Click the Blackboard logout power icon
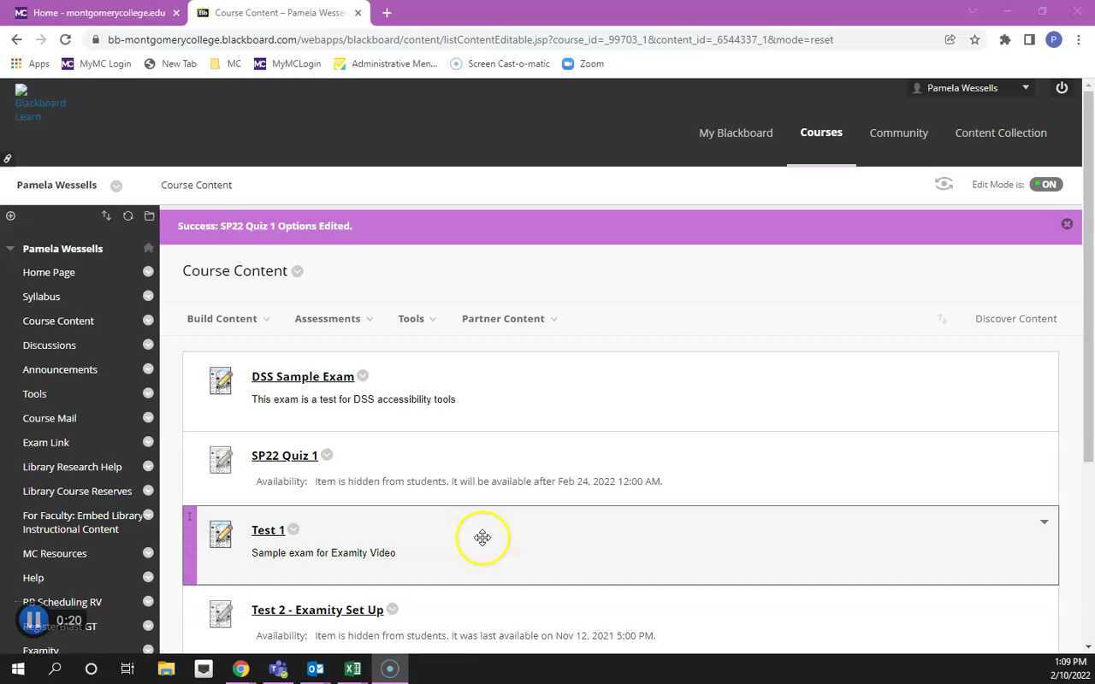The image size is (1095, 684). 1062,88
